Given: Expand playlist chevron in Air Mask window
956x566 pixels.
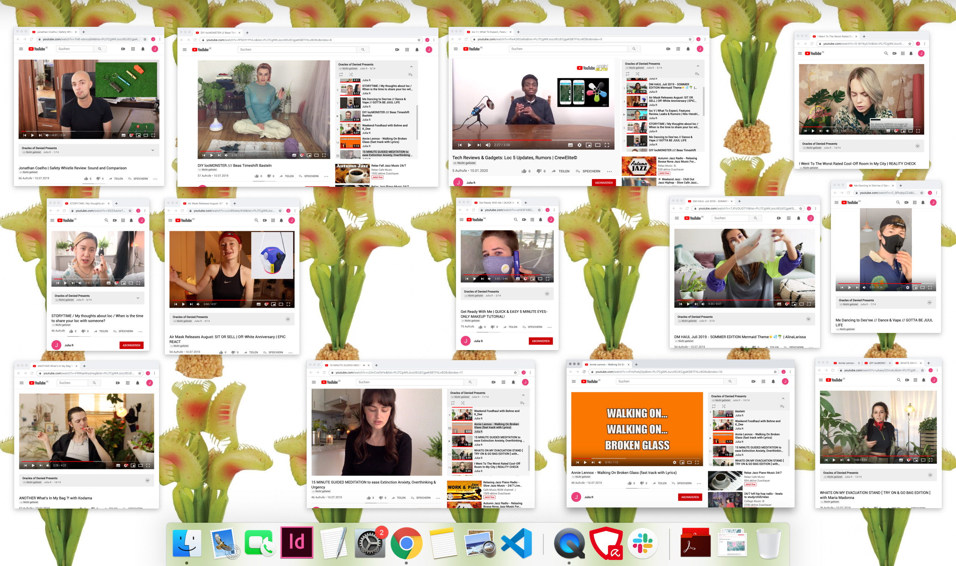Looking at the screenshot, I should pos(288,319).
